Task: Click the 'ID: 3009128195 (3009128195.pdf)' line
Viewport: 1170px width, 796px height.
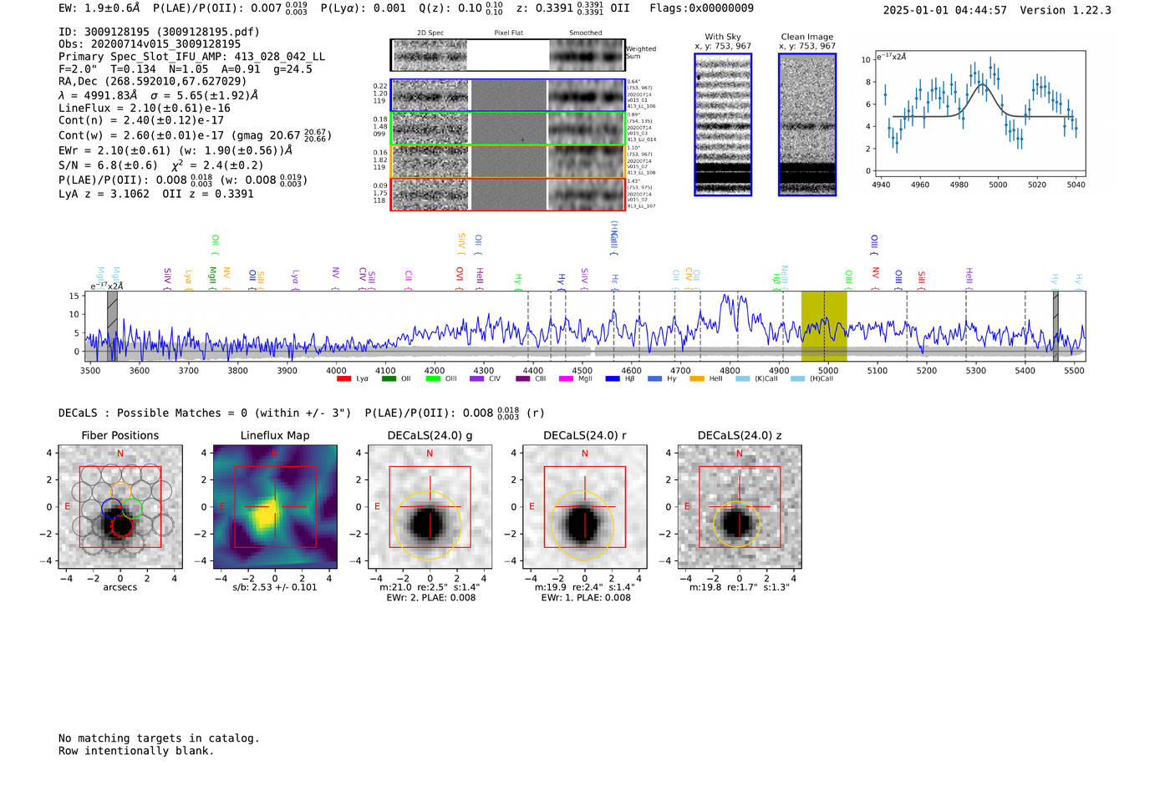Action: click(159, 32)
